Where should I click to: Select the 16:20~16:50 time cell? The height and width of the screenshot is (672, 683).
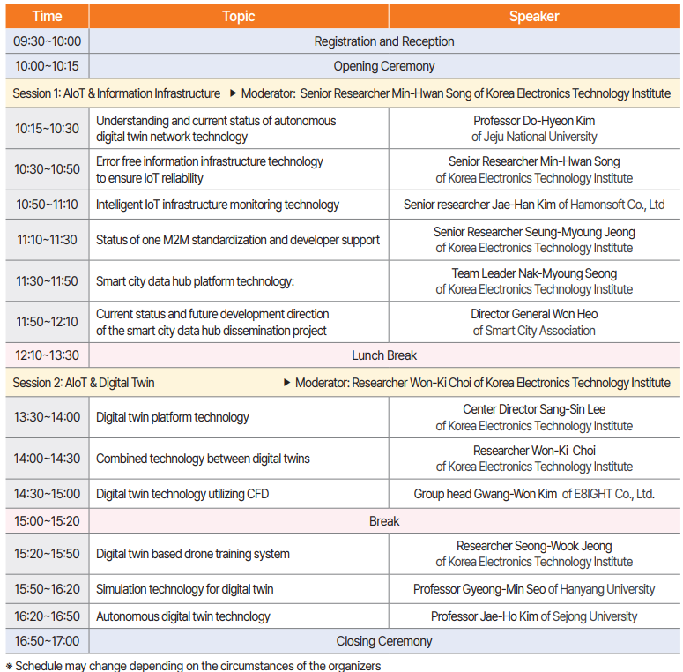(x=47, y=616)
